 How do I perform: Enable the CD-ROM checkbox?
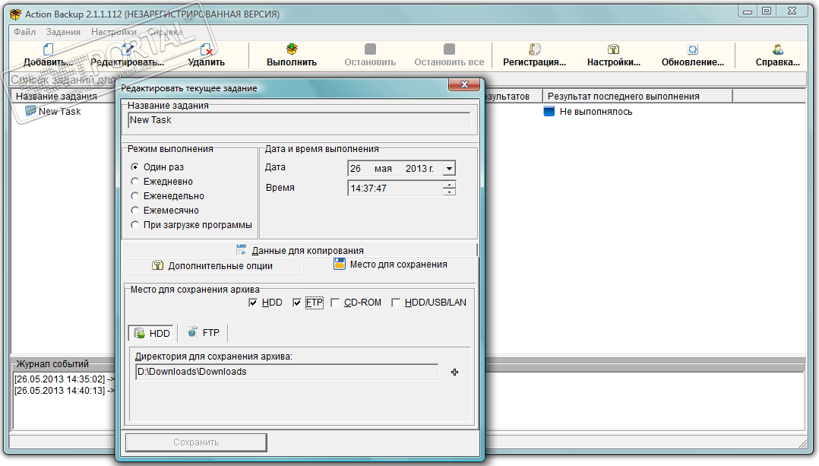coord(335,303)
